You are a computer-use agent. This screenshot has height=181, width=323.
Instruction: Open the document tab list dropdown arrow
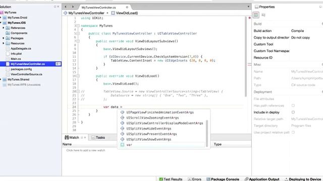point(248,7)
